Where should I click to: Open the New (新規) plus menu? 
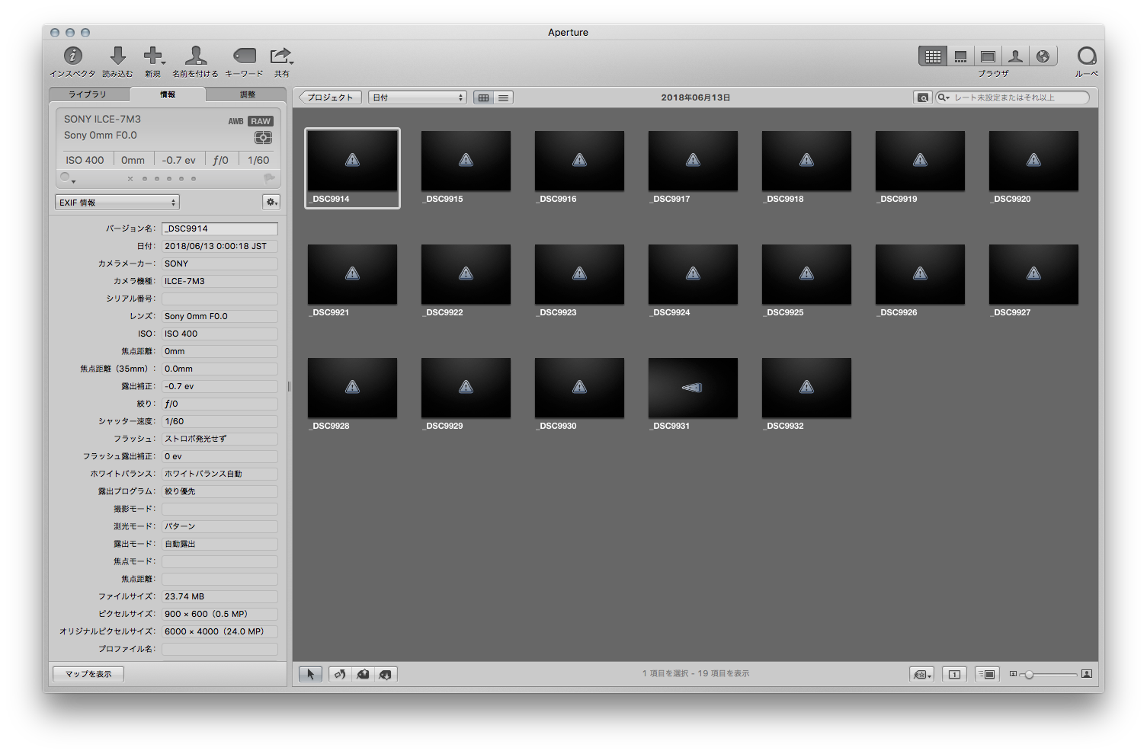[153, 56]
